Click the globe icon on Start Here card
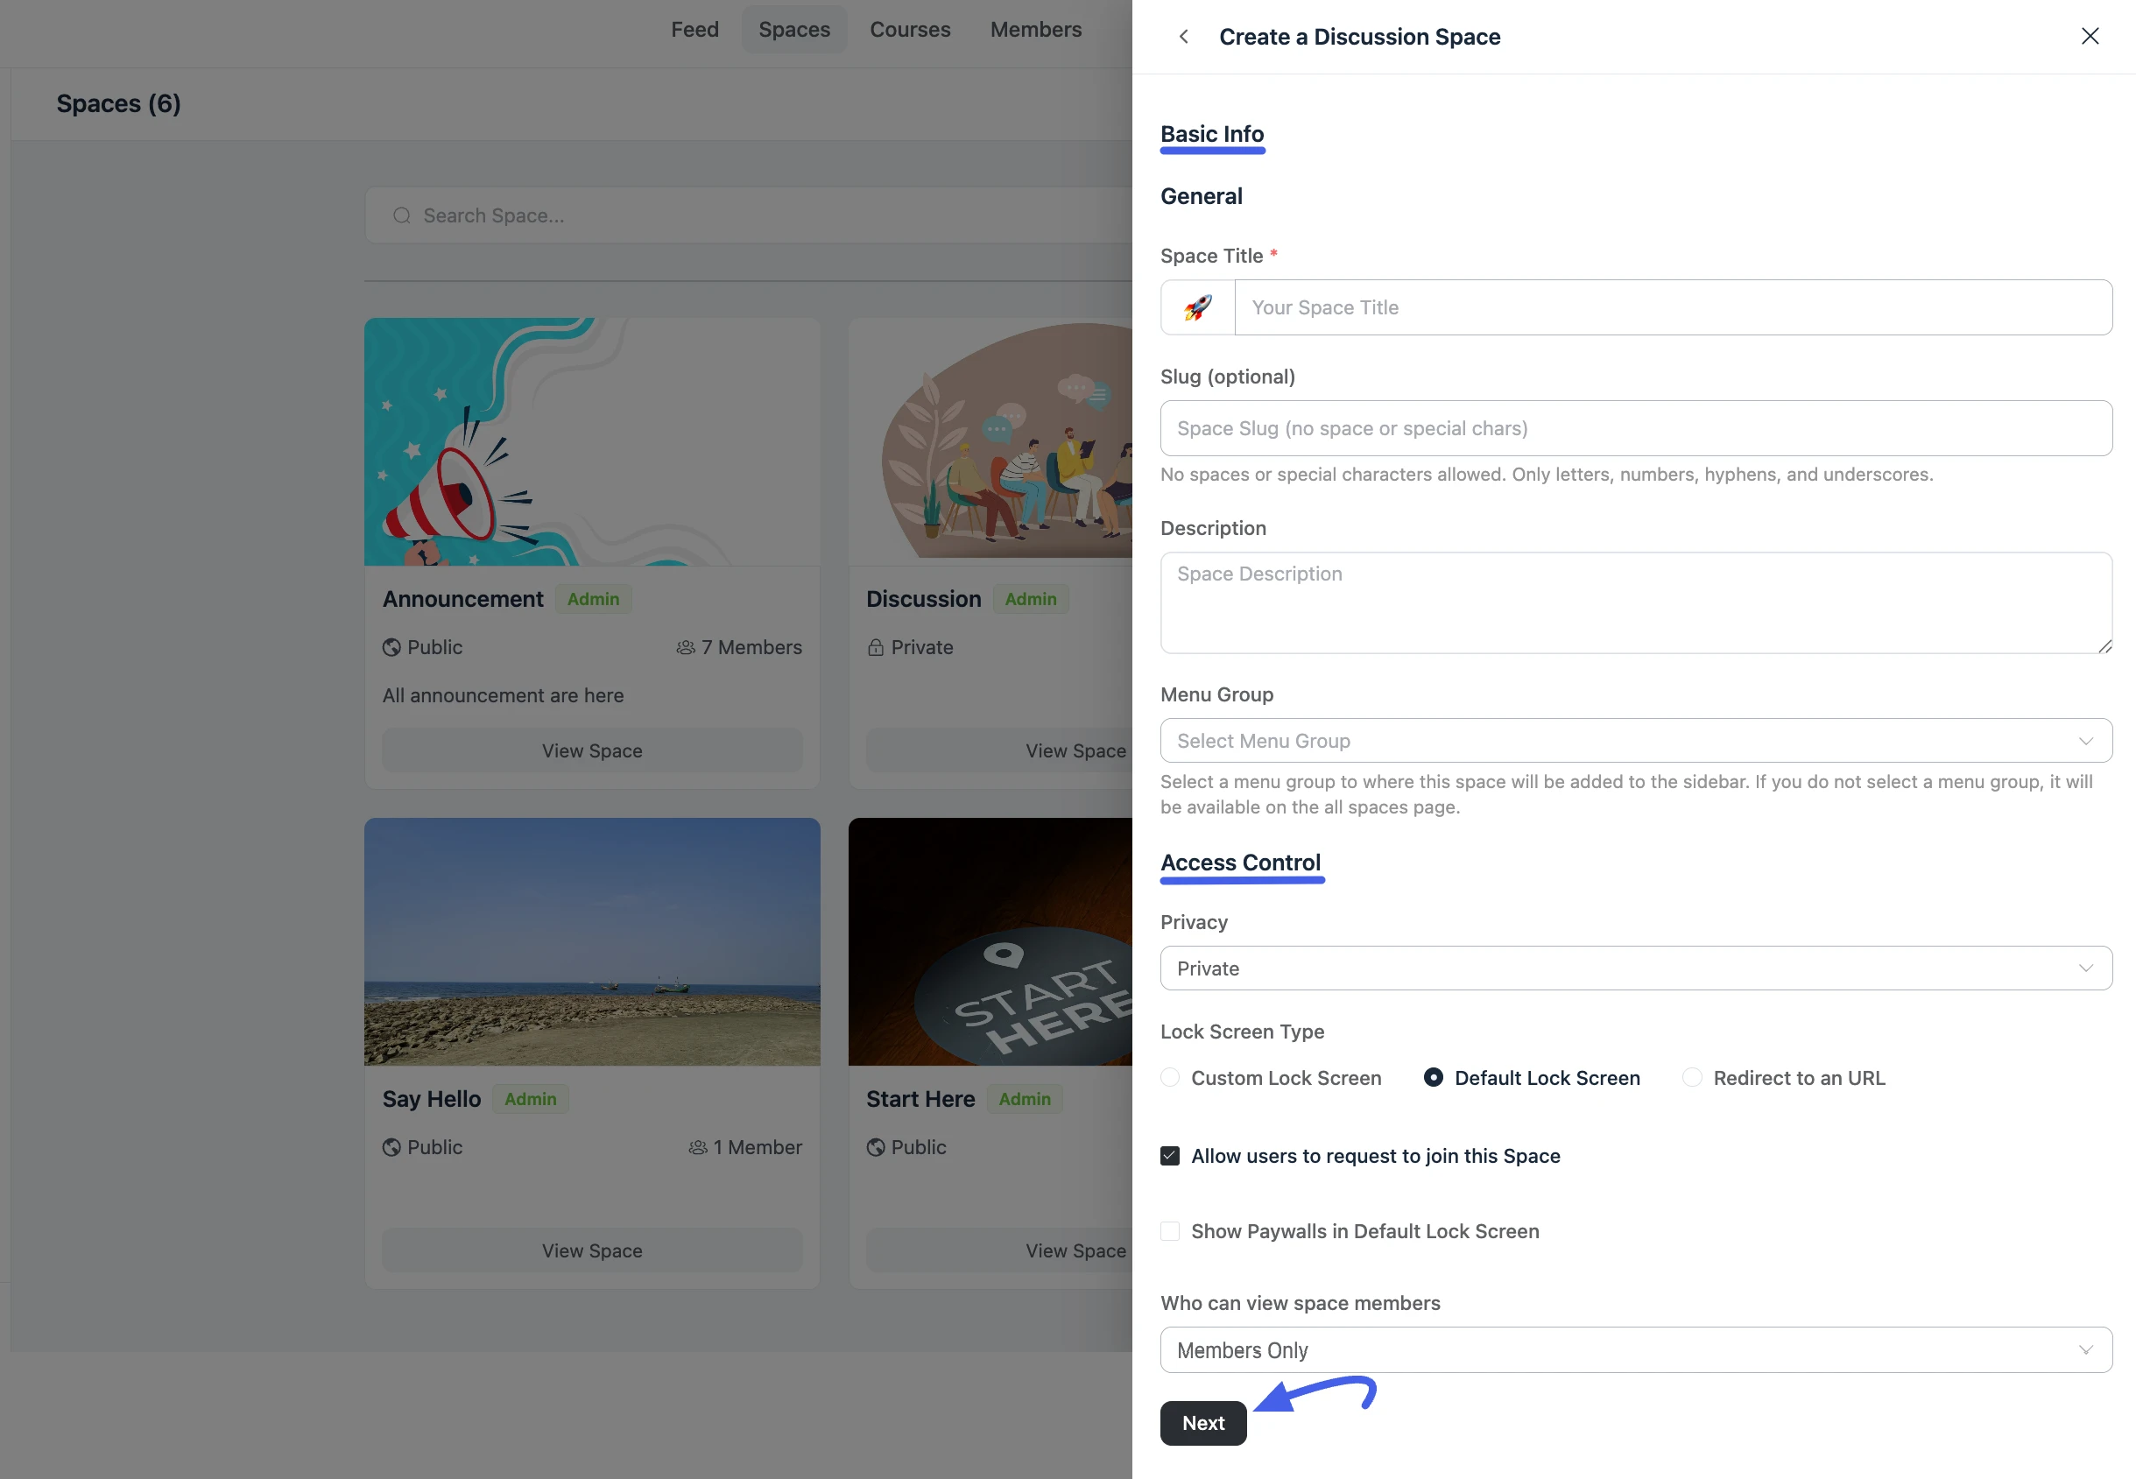This screenshot has height=1479, width=2136. coord(876,1147)
